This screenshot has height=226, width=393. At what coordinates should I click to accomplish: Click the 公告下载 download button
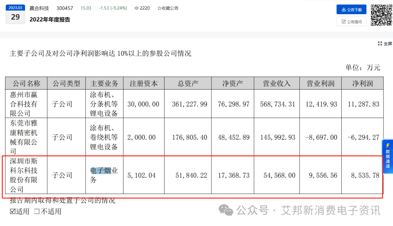(352, 9)
